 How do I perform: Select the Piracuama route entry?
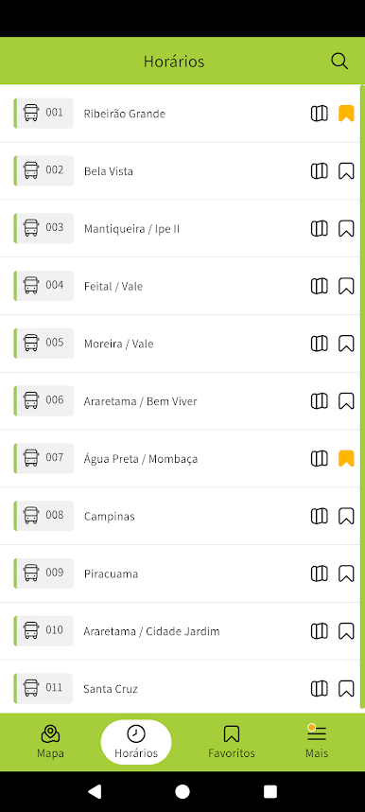pyautogui.click(x=180, y=574)
